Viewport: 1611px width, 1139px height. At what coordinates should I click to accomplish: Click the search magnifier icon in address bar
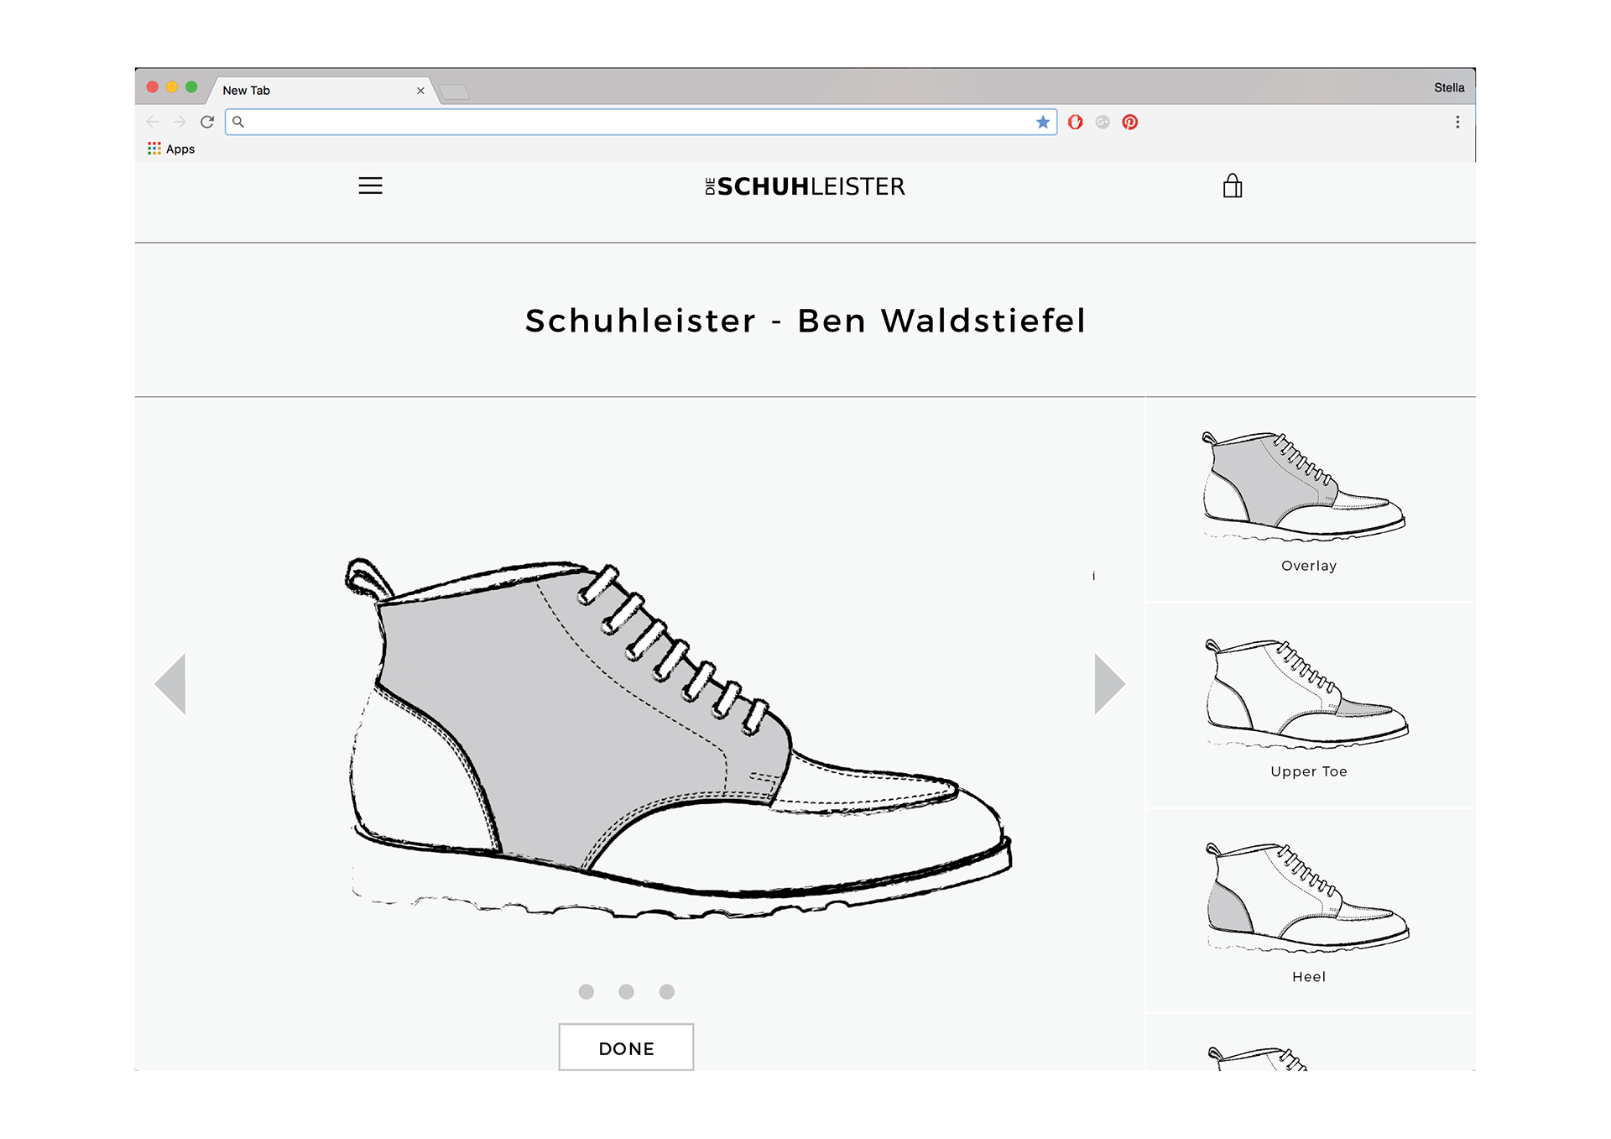click(x=238, y=122)
